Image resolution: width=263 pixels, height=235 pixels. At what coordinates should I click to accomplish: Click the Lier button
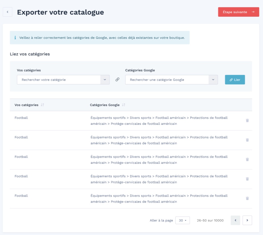coord(235,80)
